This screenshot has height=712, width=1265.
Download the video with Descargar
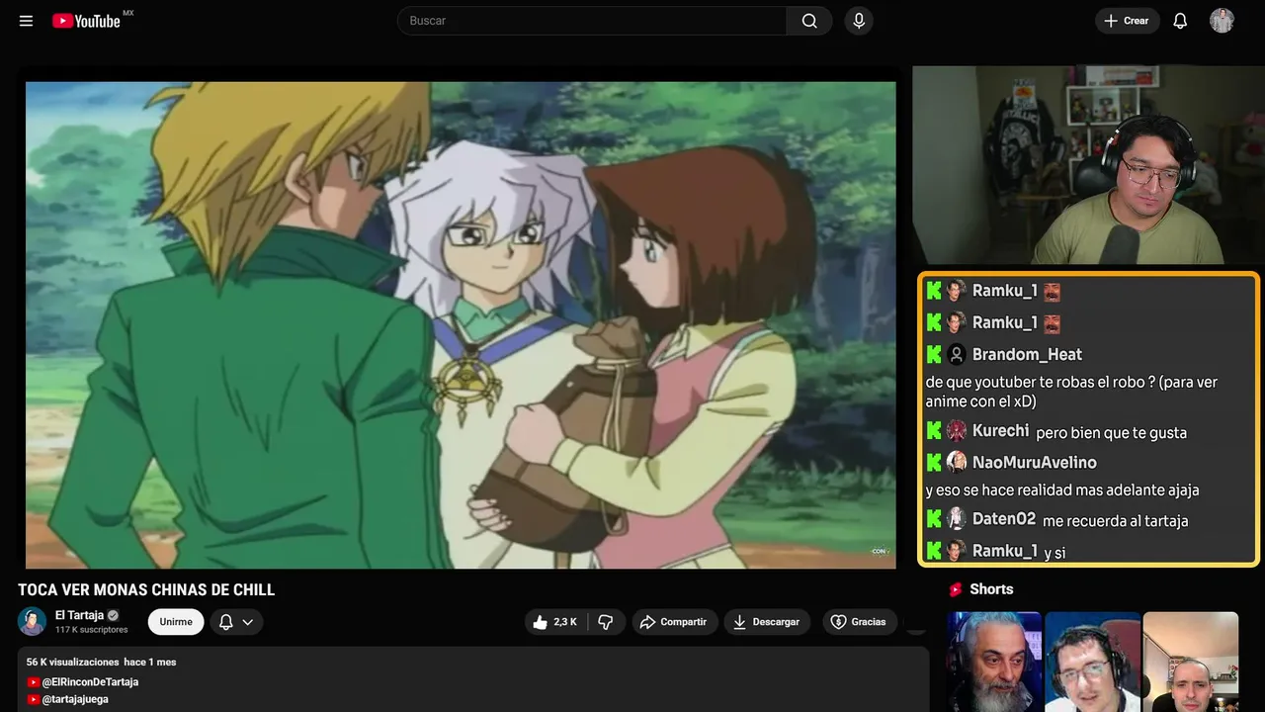[767, 622]
